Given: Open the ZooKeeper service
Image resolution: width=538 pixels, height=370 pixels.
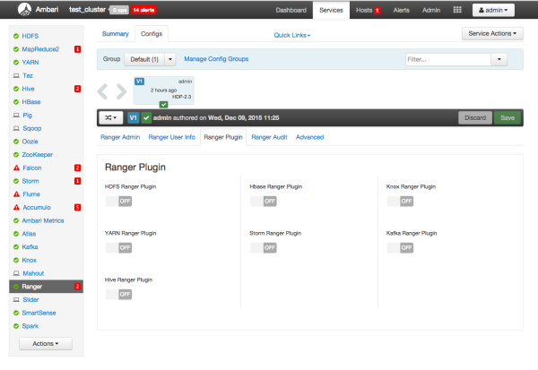Looking at the screenshot, I should click(37, 155).
